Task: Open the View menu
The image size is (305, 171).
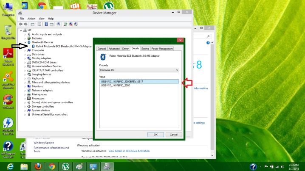Action: [x=42, y=19]
